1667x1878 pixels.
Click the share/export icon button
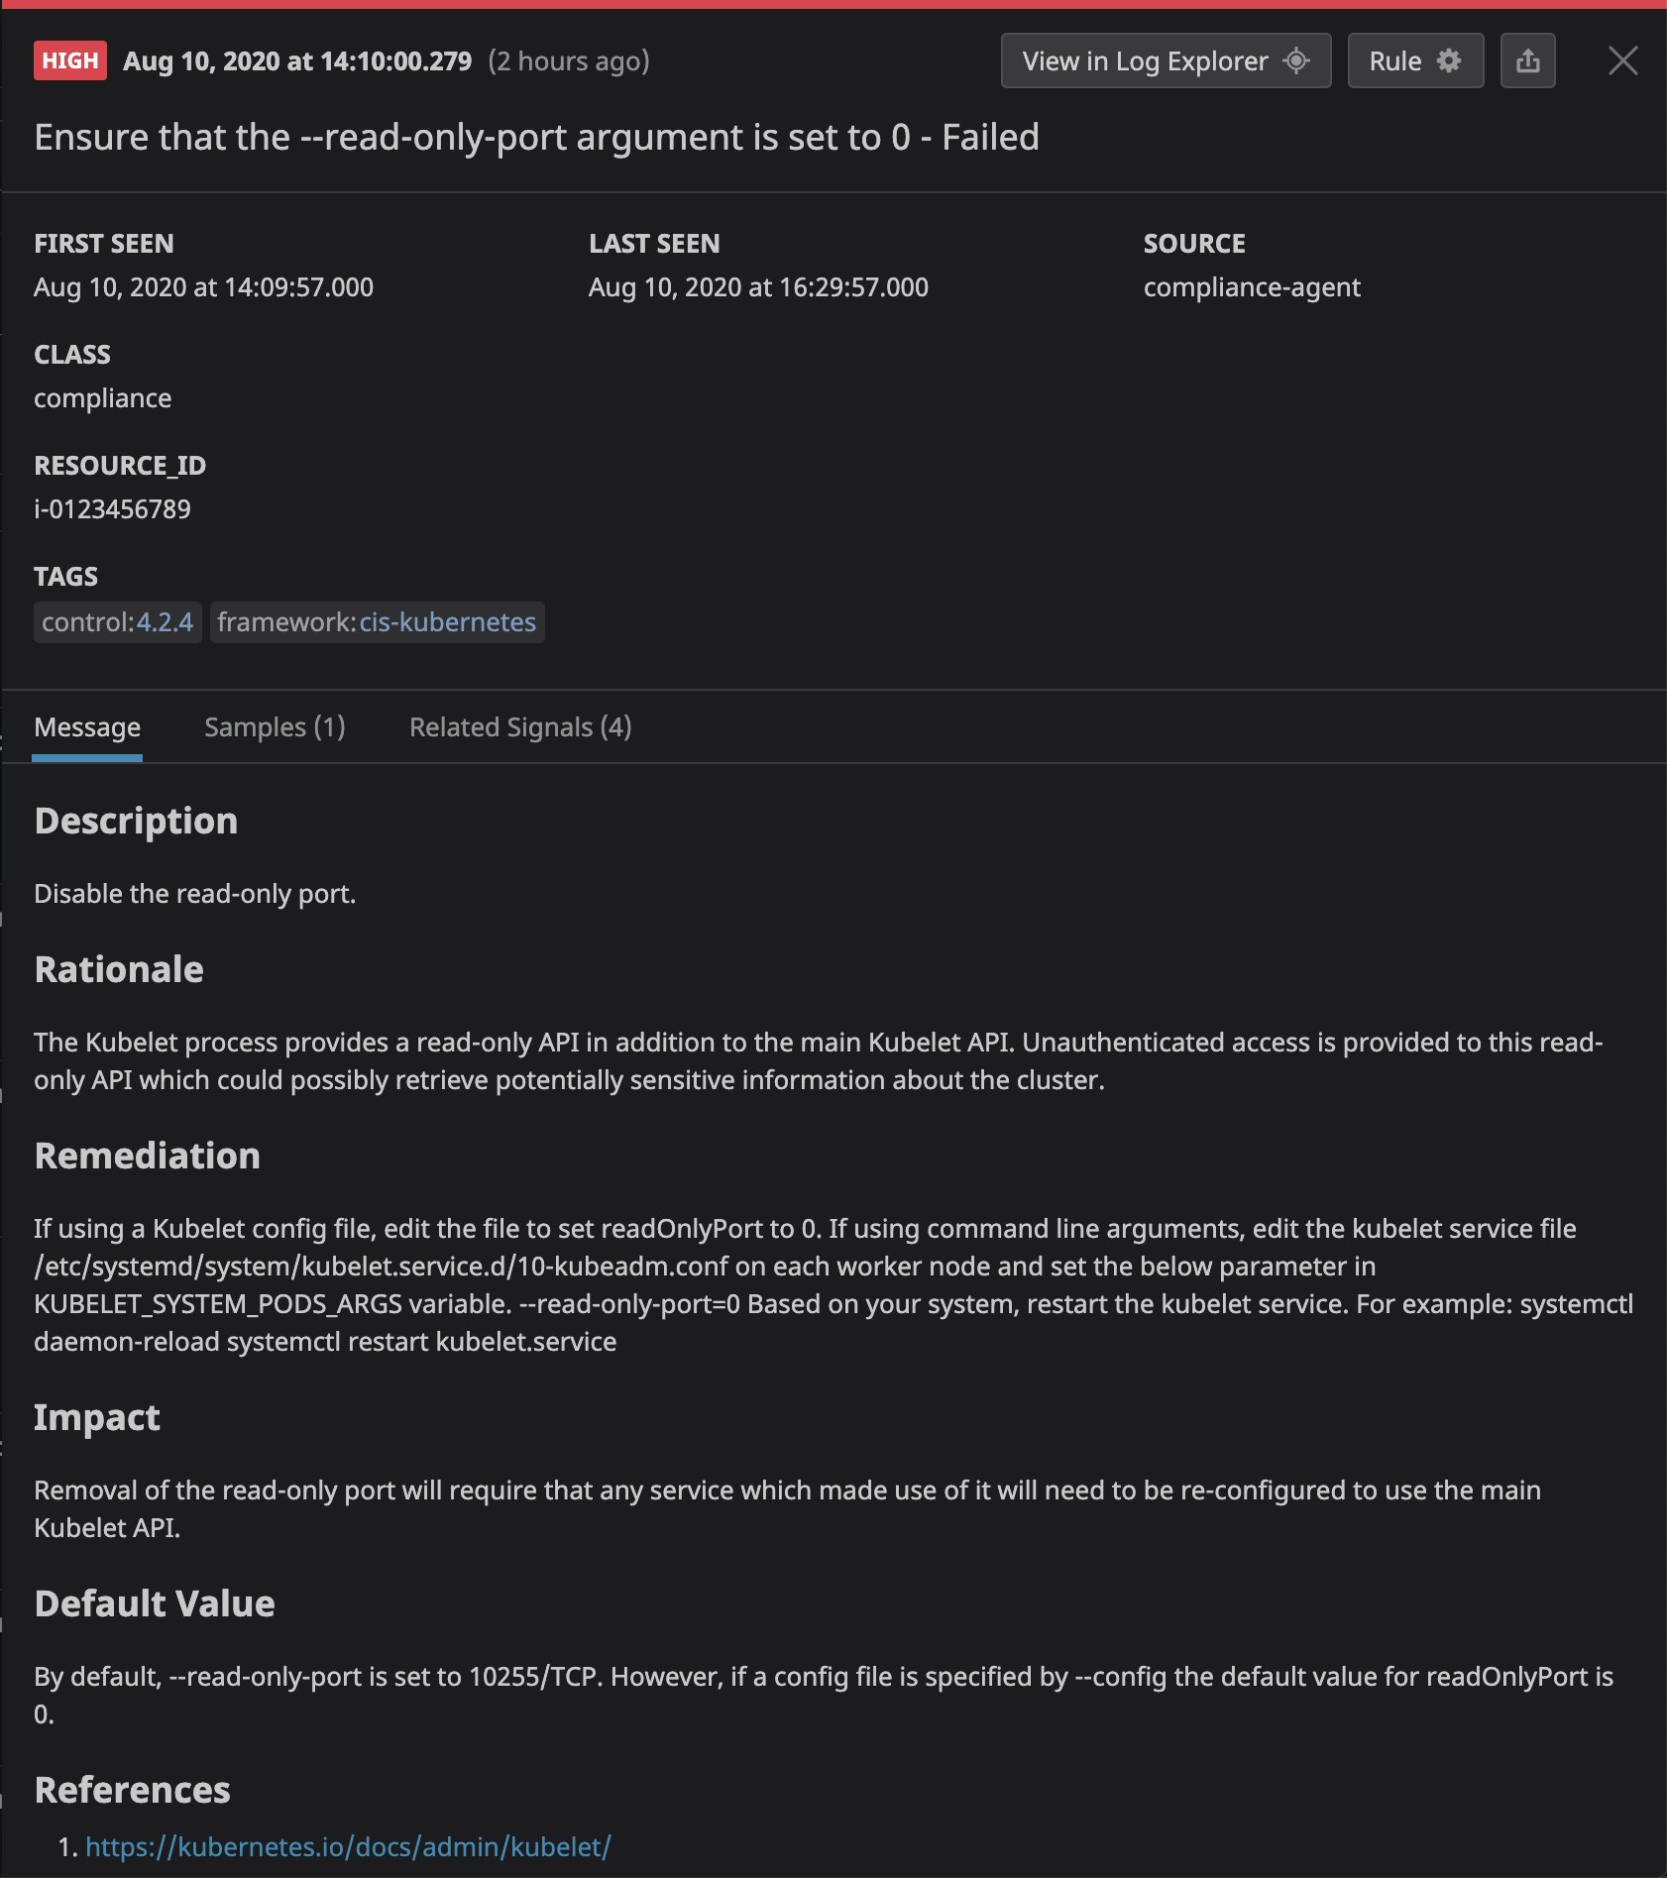[1527, 60]
